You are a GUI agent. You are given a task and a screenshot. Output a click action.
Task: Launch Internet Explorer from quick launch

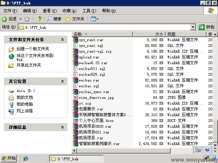point(26,159)
